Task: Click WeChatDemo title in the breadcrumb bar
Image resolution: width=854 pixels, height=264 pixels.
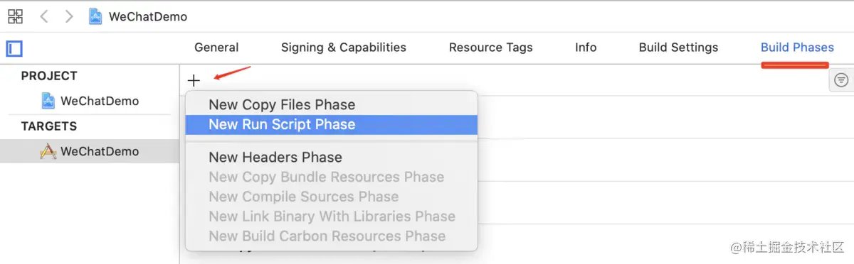Action: tap(148, 16)
